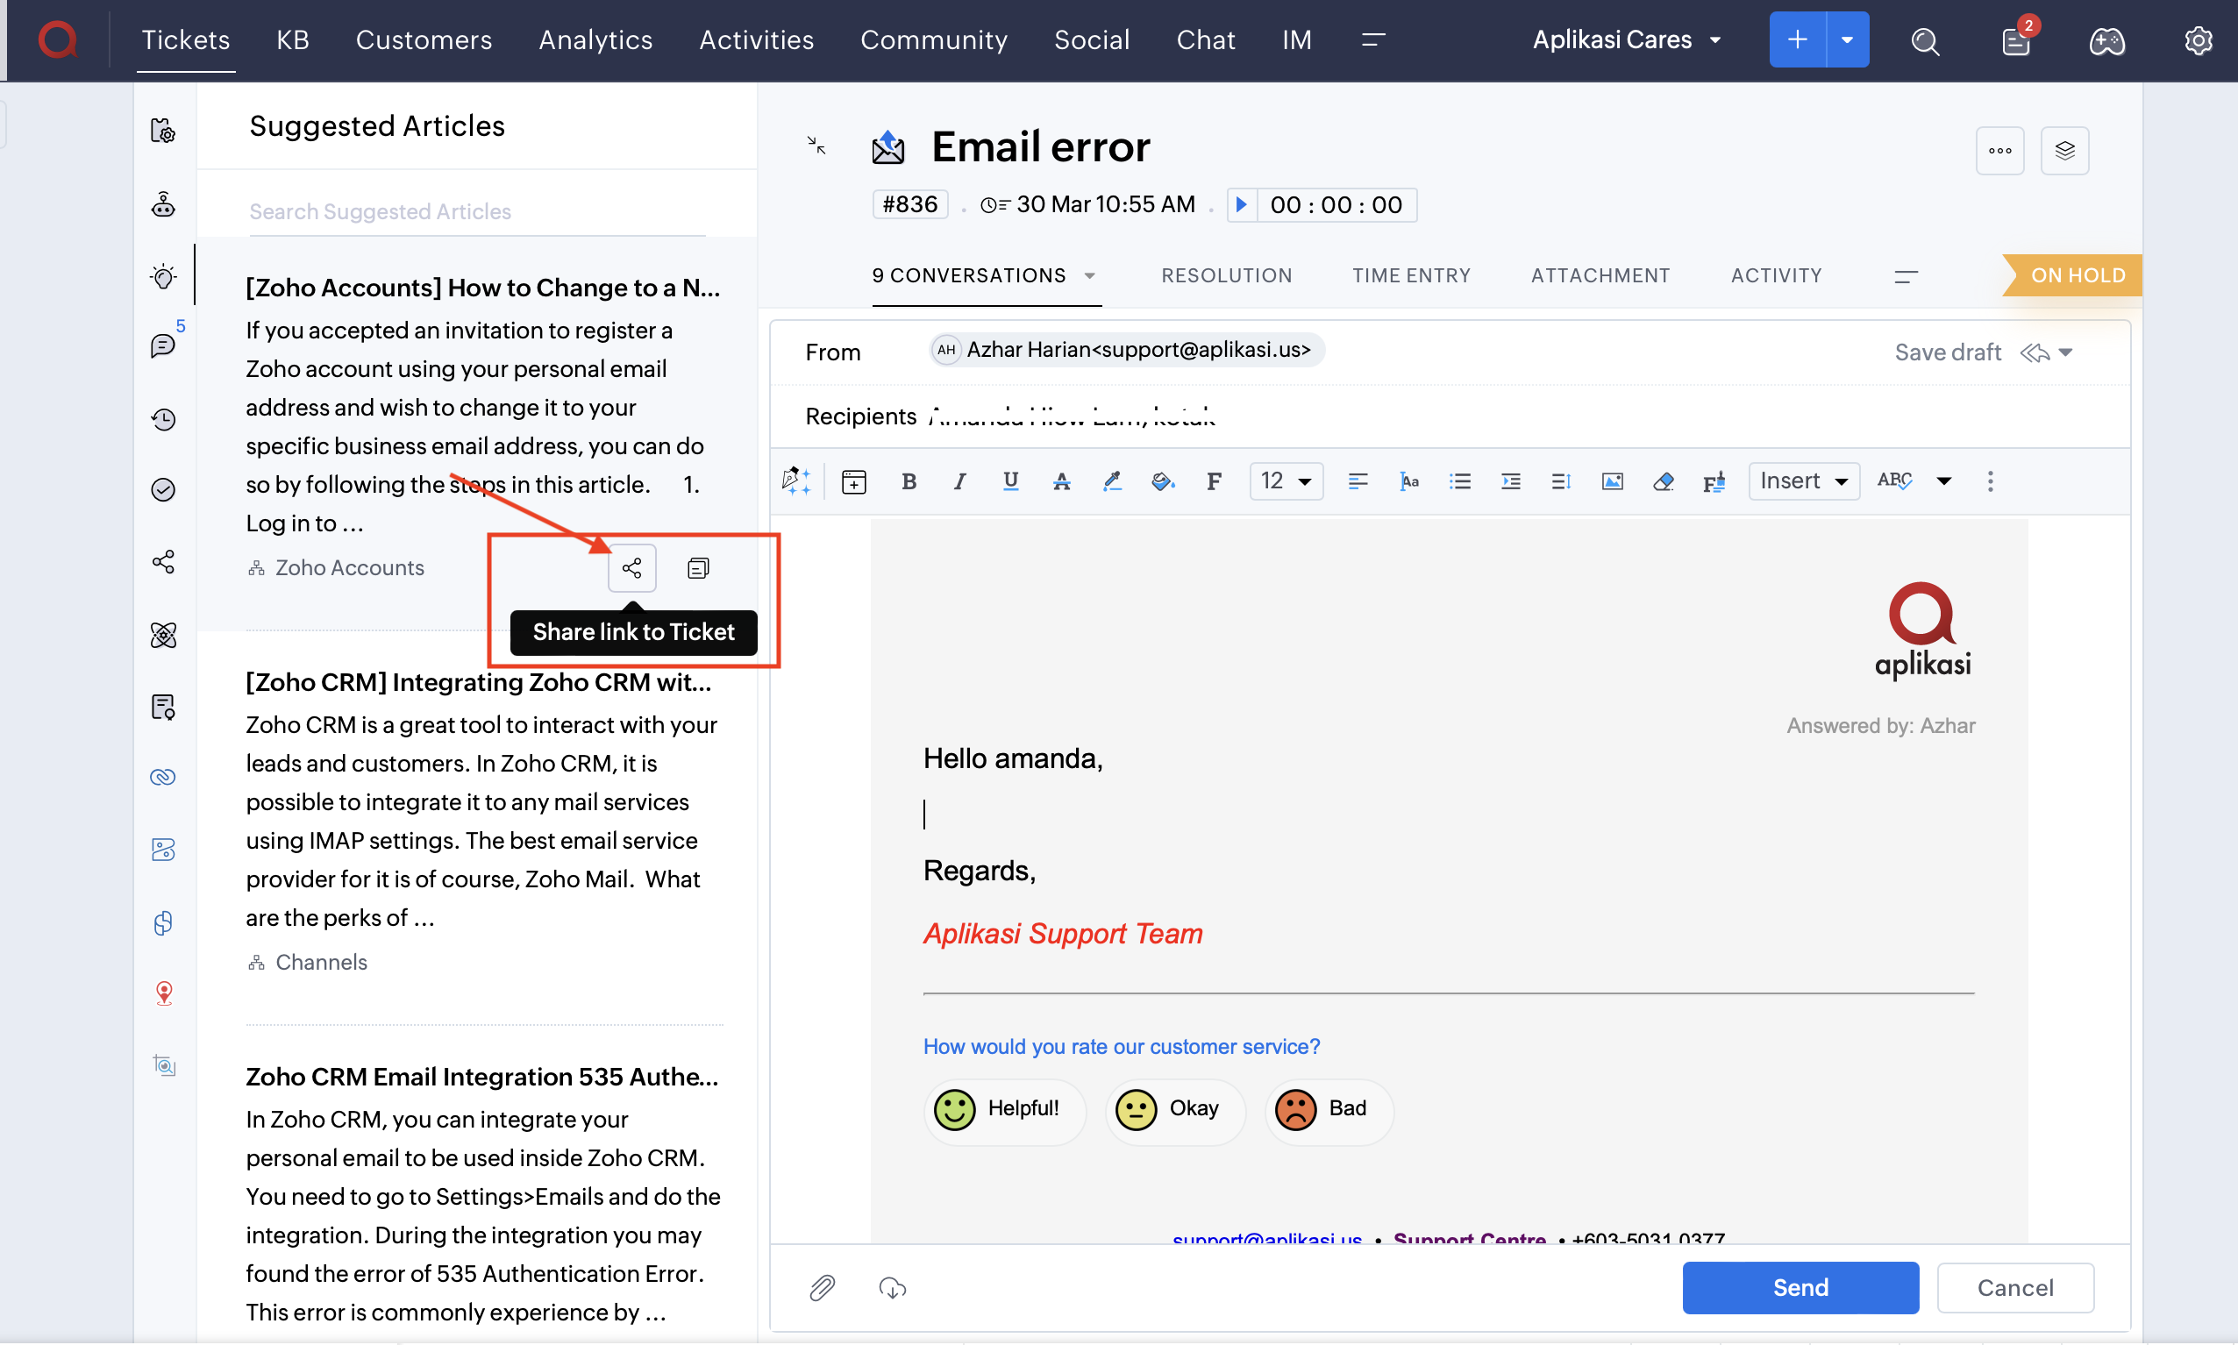Image resolution: width=2238 pixels, height=1345 pixels.
Task: Open the setup gear icon
Action: [2197, 41]
